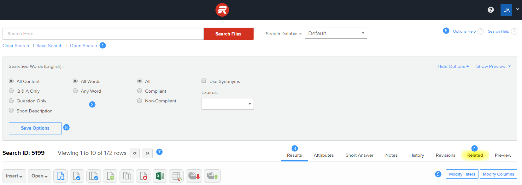
Task: Click the delete document red X icon
Action: (x=143, y=176)
